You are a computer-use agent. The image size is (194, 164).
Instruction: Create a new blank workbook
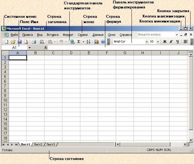point(7,42)
